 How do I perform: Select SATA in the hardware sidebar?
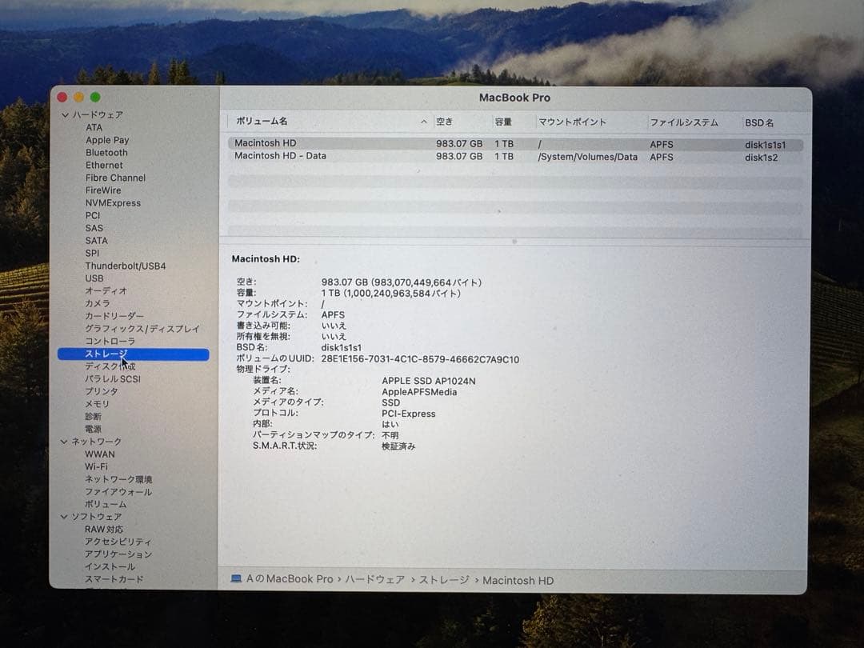pyautogui.click(x=96, y=241)
